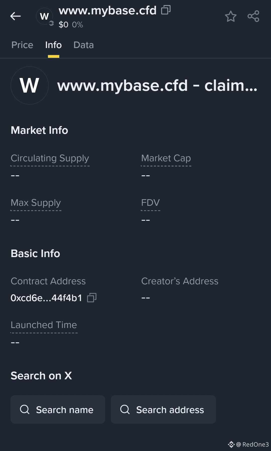Switch to the Price tab
Image resolution: width=271 pixels, height=451 pixels.
tap(22, 45)
